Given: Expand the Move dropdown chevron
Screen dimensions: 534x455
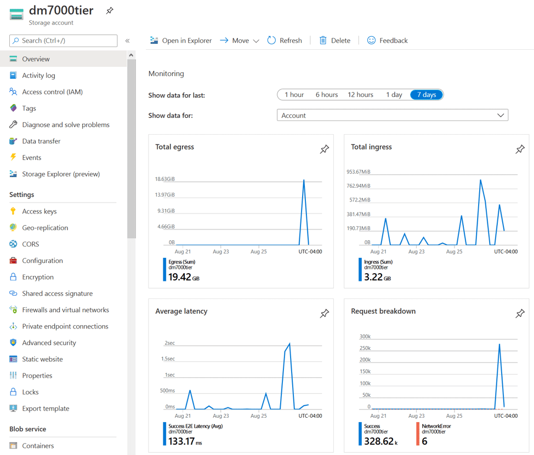Looking at the screenshot, I should click(x=256, y=41).
